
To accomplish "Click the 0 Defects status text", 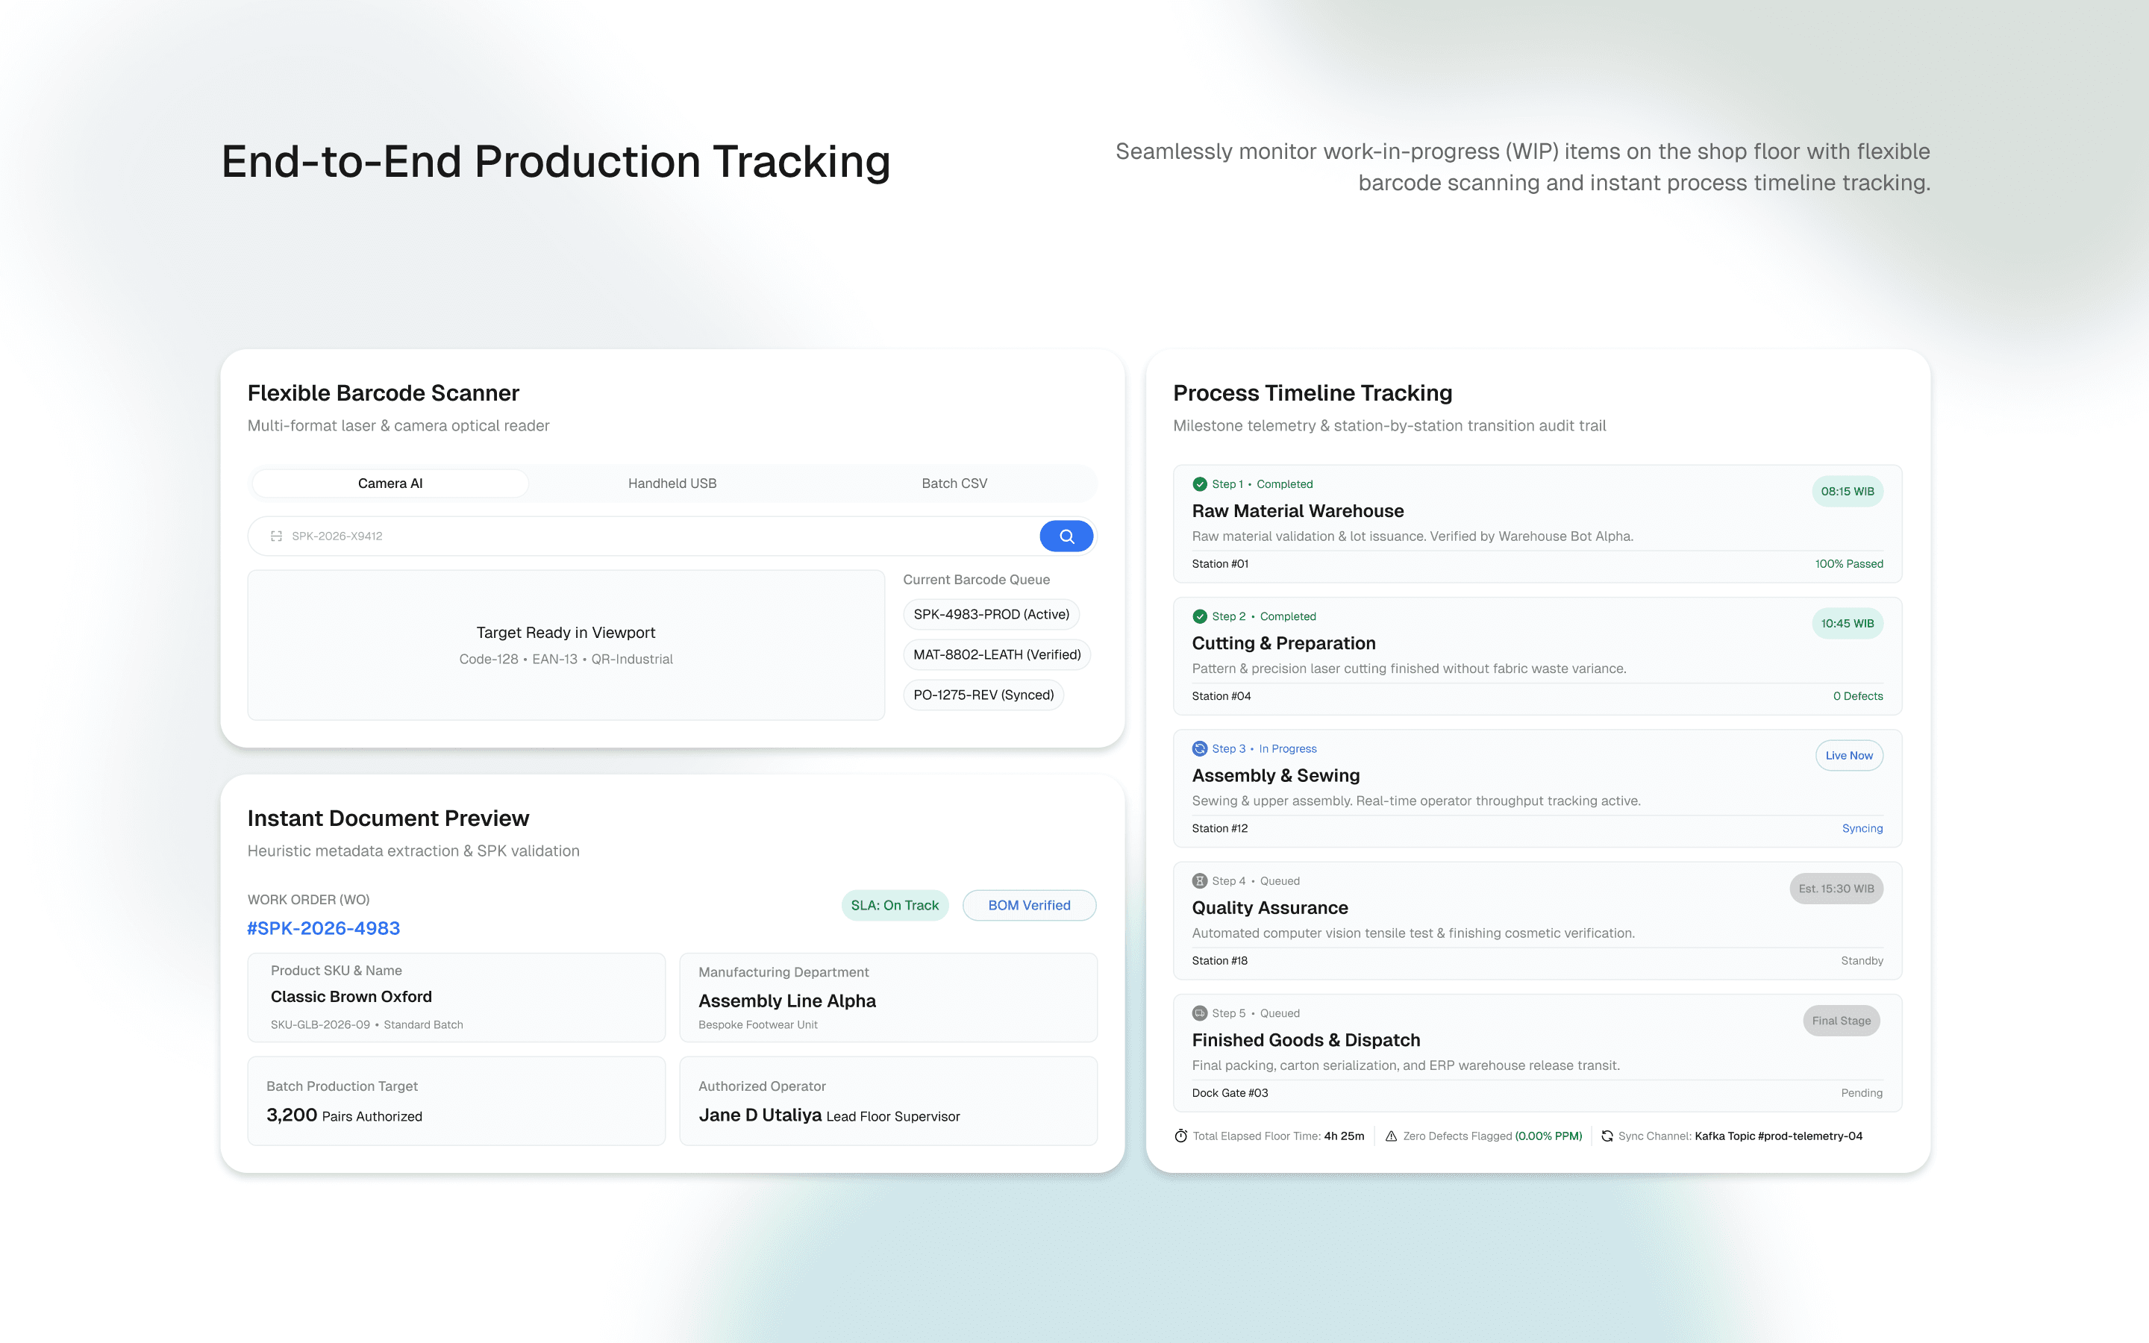I will [x=1858, y=696].
